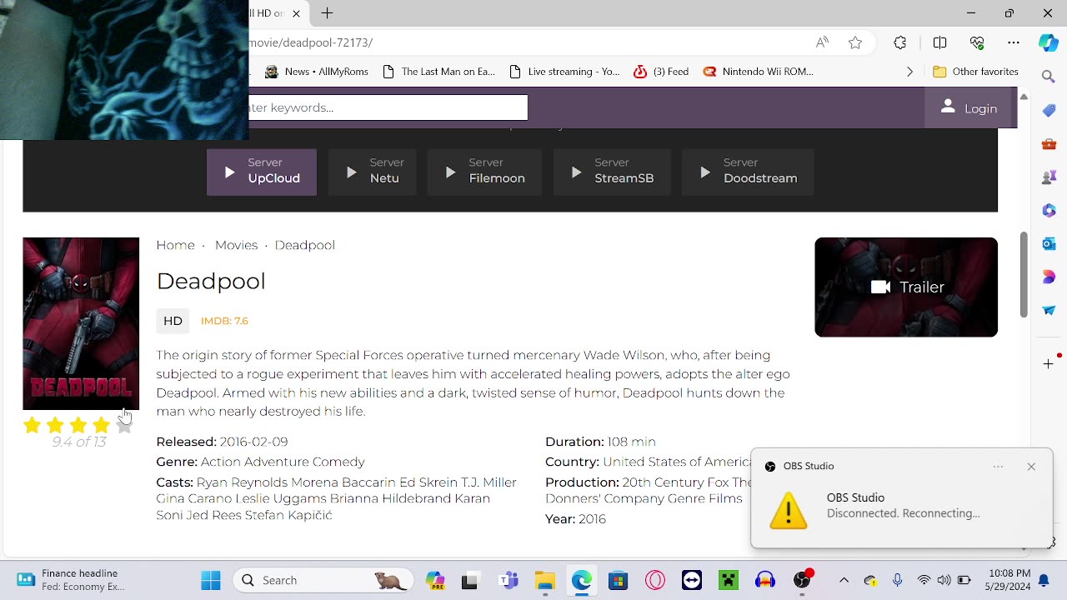Image resolution: width=1067 pixels, height=600 pixels.
Task: Click the taskbar Search box
Action: [x=323, y=580]
